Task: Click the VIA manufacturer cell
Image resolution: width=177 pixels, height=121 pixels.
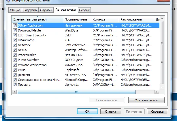Action: pos(67,40)
